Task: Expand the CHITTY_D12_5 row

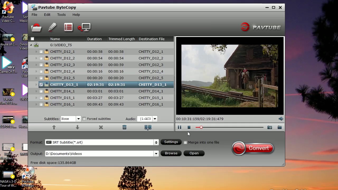Action: (36, 78)
